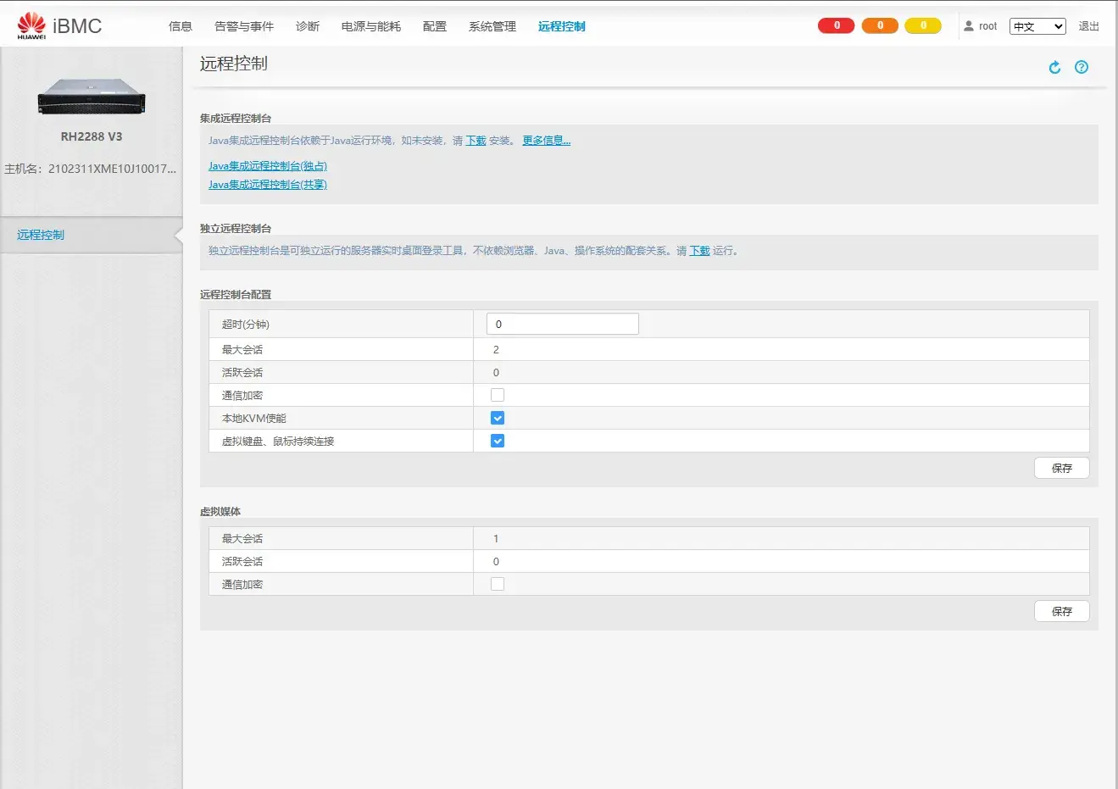The height and width of the screenshot is (789, 1118).
Task: Click the Huawei iBMC logo
Action: [59, 25]
